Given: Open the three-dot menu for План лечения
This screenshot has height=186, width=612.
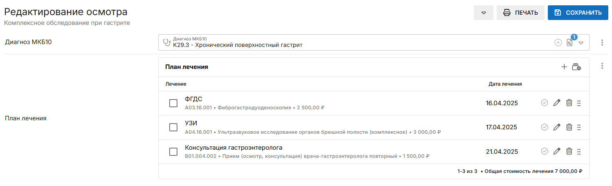Looking at the screenshot, I should tap(602, 66).
